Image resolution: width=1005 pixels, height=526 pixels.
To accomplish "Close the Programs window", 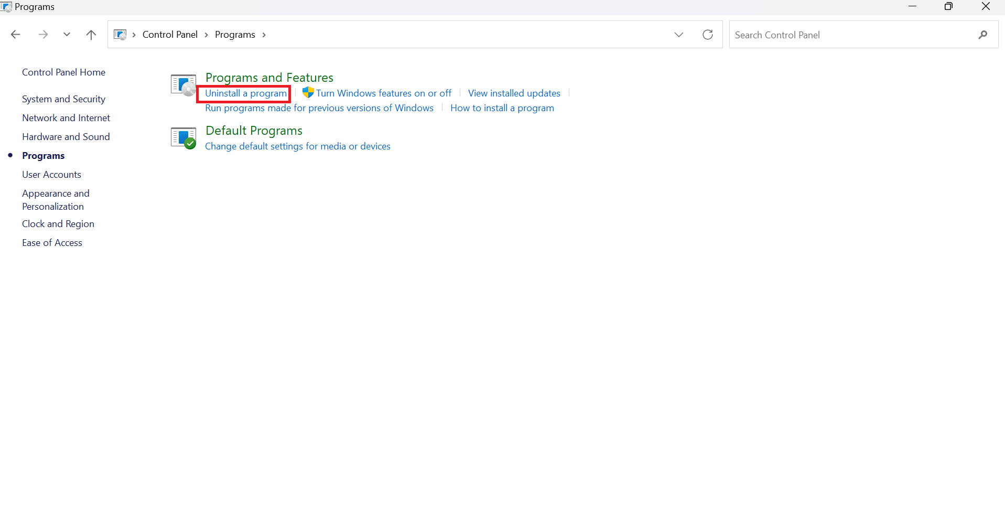I will click(986, 6).
